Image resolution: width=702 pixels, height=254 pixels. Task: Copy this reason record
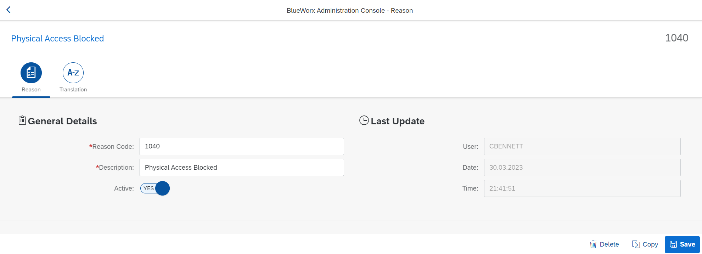tap(645, 244)
